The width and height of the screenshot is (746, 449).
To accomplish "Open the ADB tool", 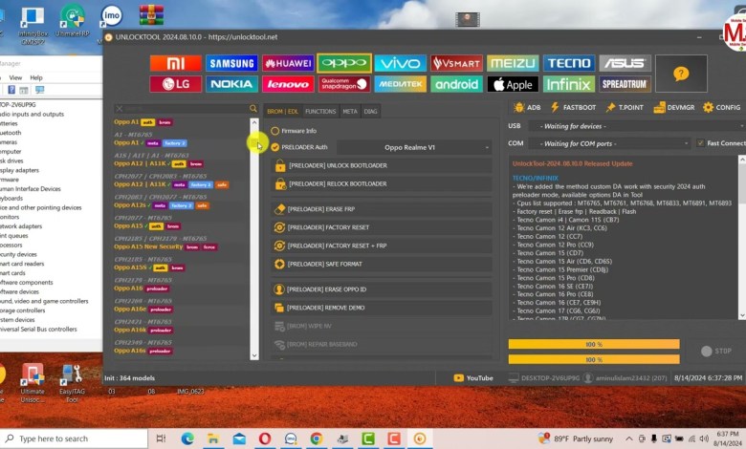I will point(527,107).
